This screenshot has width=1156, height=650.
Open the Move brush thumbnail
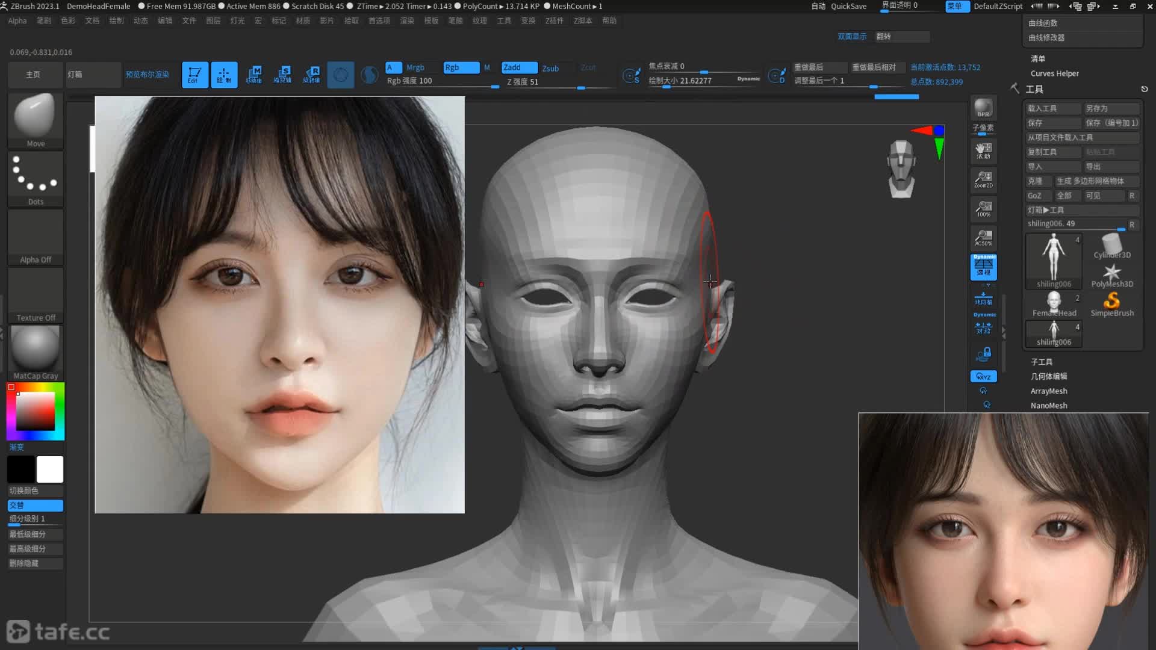pyautogui.click(x=36, y=120)
